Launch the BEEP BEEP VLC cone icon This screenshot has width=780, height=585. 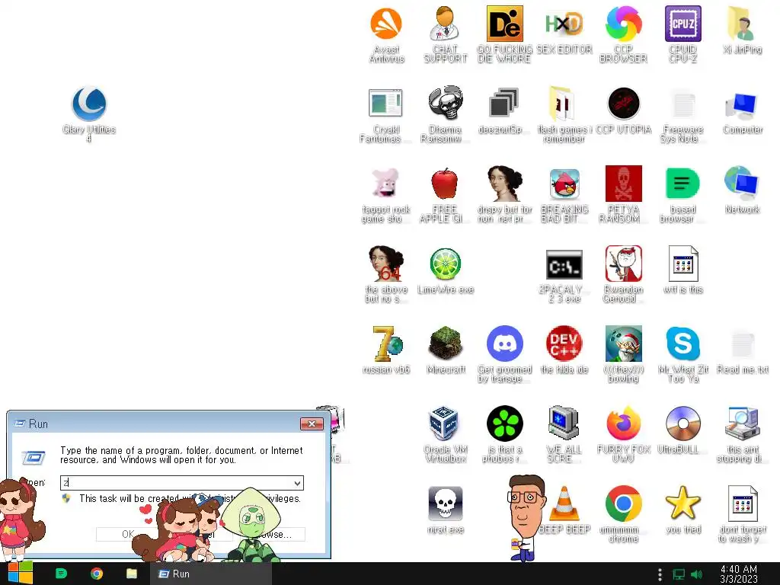564,504
